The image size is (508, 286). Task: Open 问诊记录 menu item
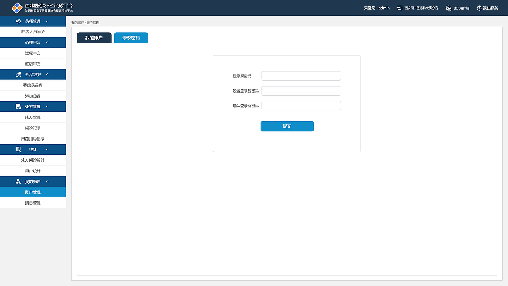pos(33,128)
